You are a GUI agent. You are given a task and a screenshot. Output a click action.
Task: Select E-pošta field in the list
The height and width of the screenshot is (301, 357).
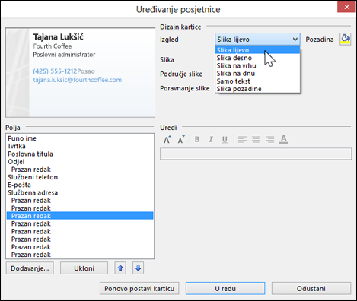[80, 185]
